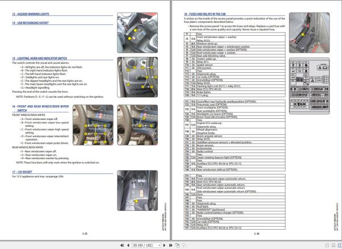Go to the first page
This screenshot has height=249, width=342.
(122, 245)
